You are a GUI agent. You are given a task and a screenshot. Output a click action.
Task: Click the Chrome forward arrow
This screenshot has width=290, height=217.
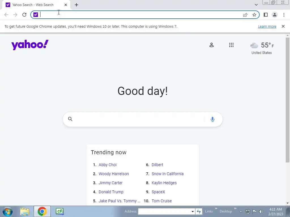coord(15,15)
